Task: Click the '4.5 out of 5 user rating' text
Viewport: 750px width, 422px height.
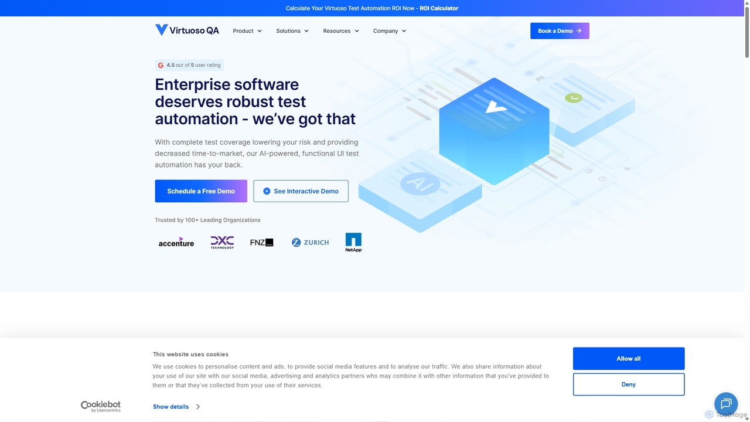Action: (x=193, y=65)
